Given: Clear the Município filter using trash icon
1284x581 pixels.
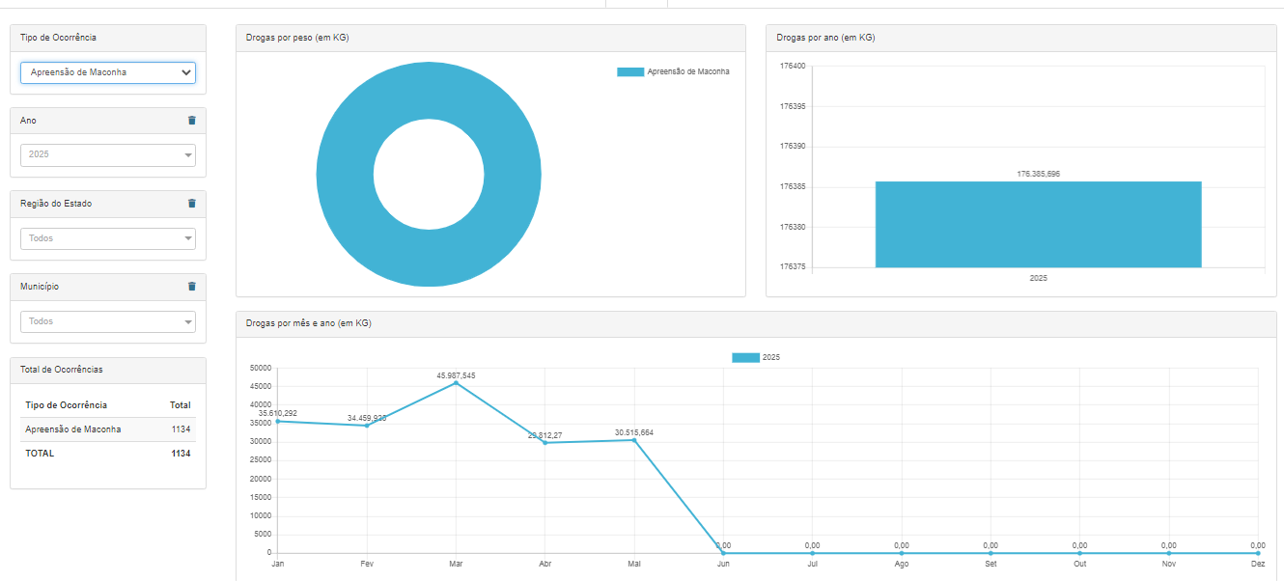Looking at the screenshot, I should [191, 287].
